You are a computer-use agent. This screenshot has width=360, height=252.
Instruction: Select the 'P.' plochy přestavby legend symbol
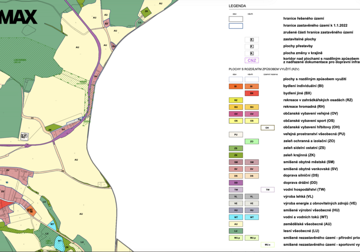pyautogui.click(x=252, y=46)
